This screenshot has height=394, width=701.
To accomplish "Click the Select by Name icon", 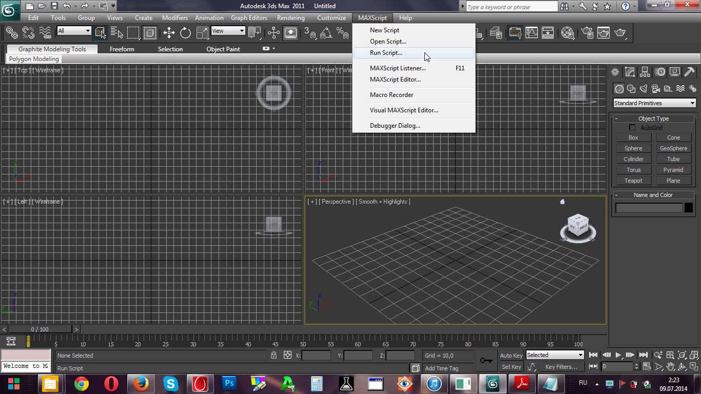I will (x=116, y=33).
